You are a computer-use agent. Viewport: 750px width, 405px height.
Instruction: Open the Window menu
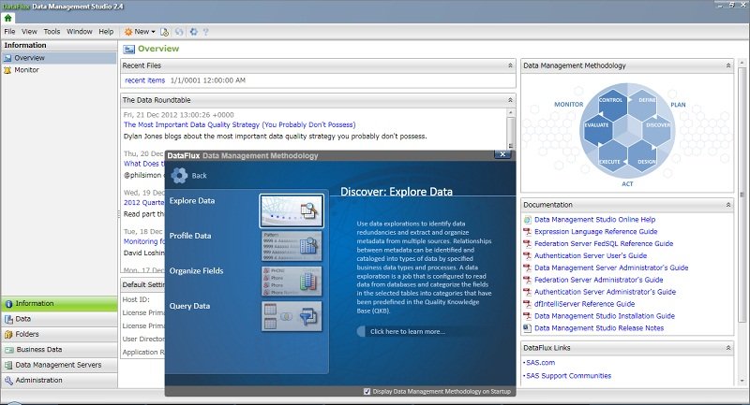80,32
